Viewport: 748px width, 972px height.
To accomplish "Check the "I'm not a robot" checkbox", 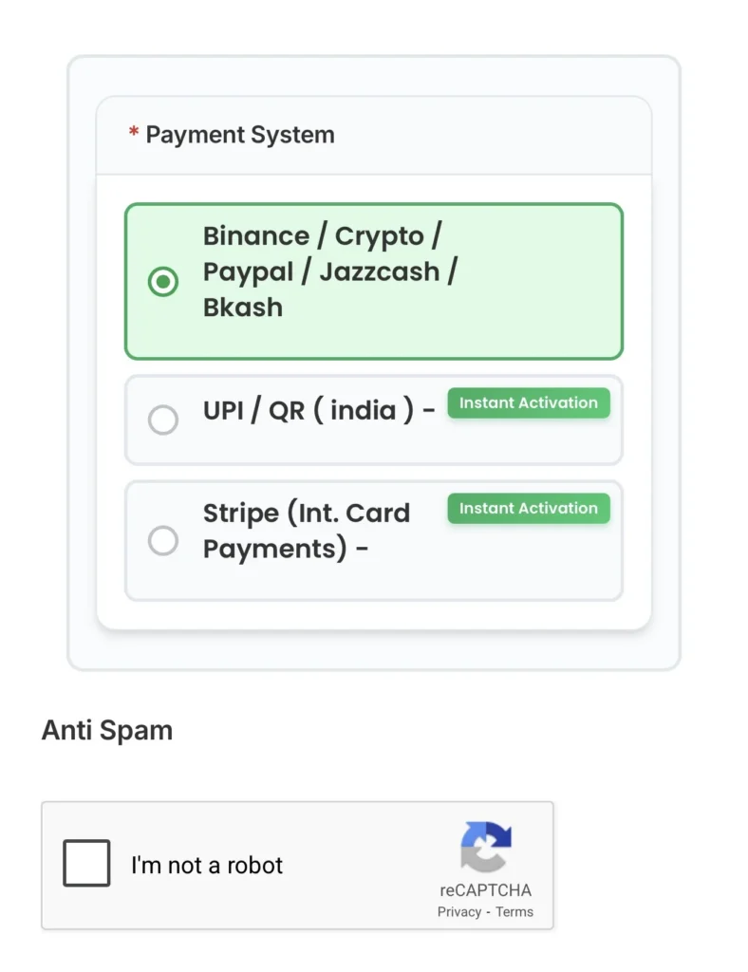I will [x=86, y=864].
